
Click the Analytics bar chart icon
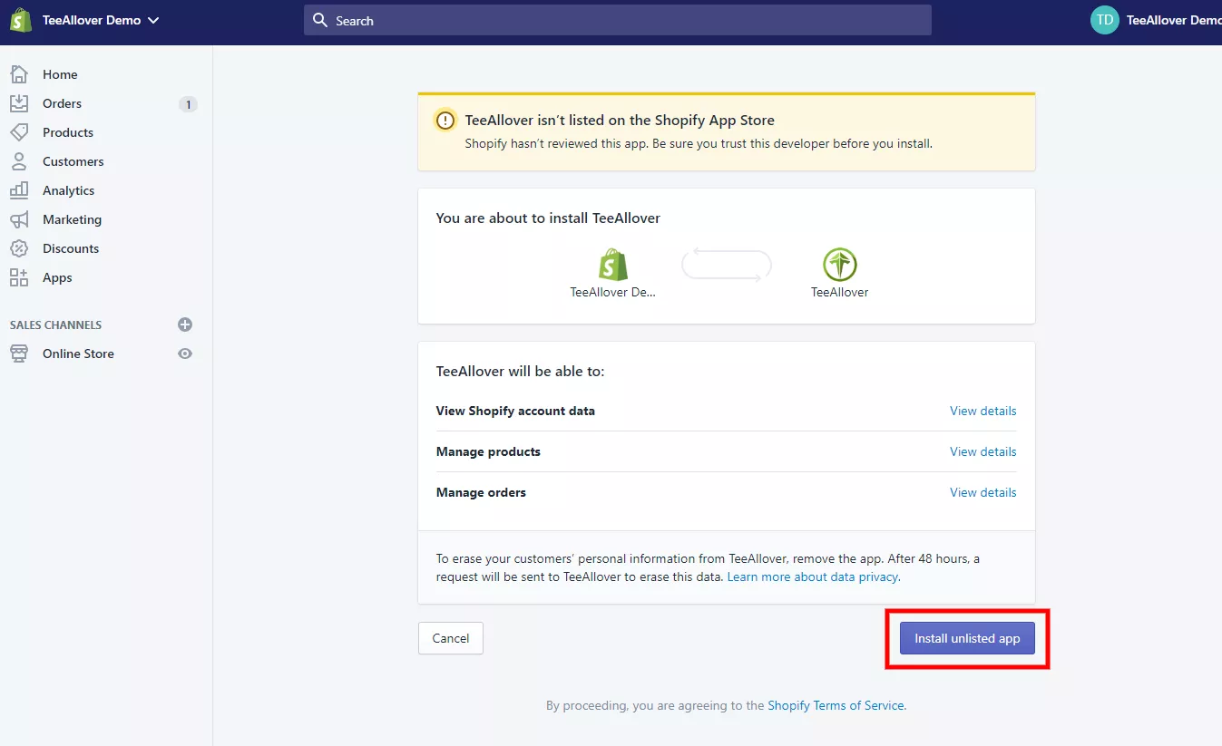(19, 190)
